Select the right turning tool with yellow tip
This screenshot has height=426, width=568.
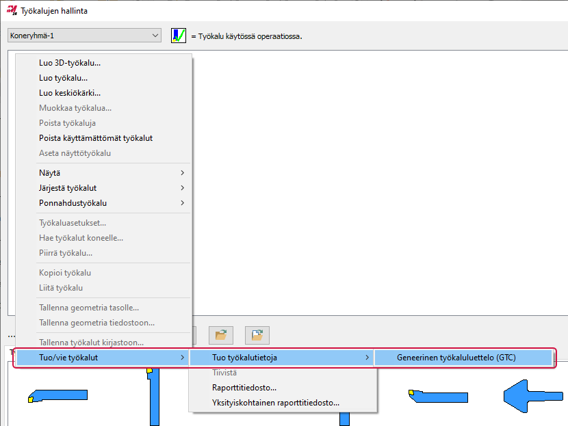tap(438, 396)
